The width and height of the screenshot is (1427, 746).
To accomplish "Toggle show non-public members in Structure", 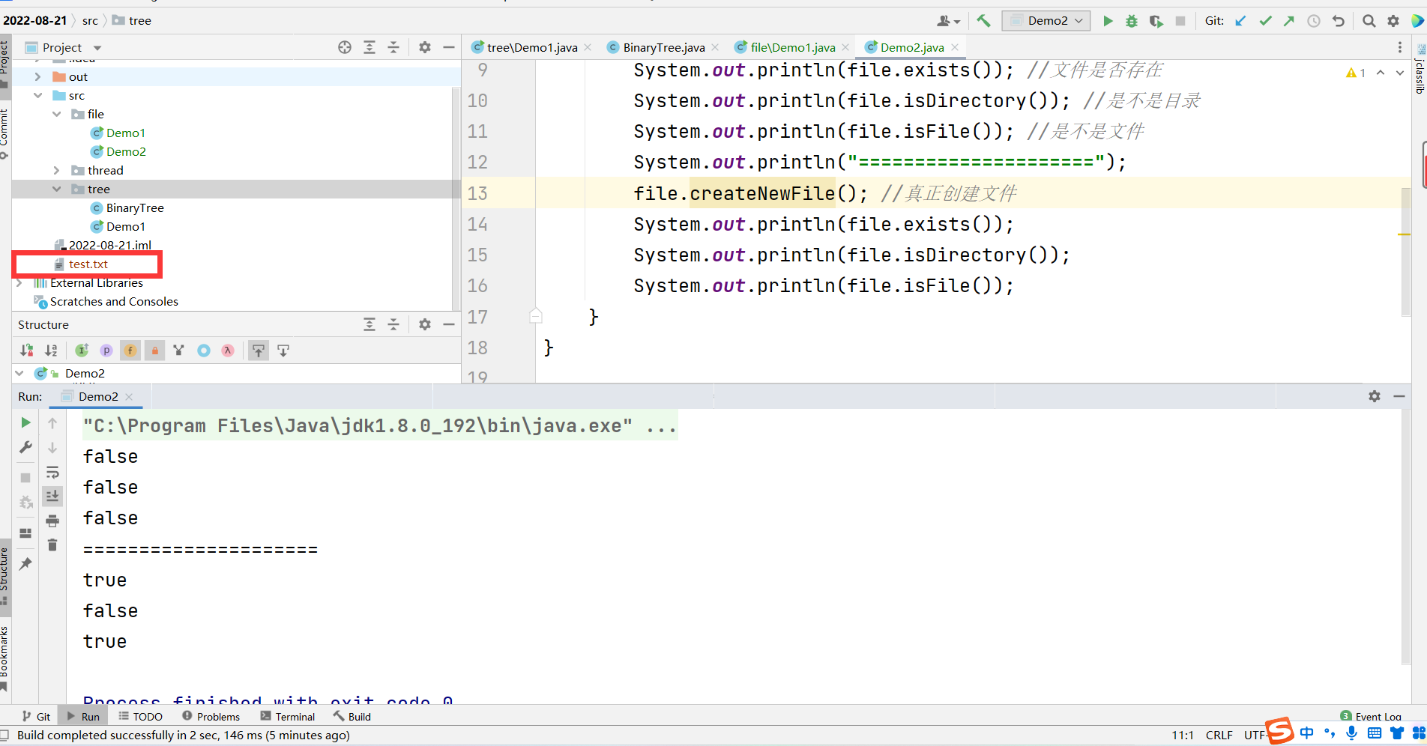I will (154, 350).
